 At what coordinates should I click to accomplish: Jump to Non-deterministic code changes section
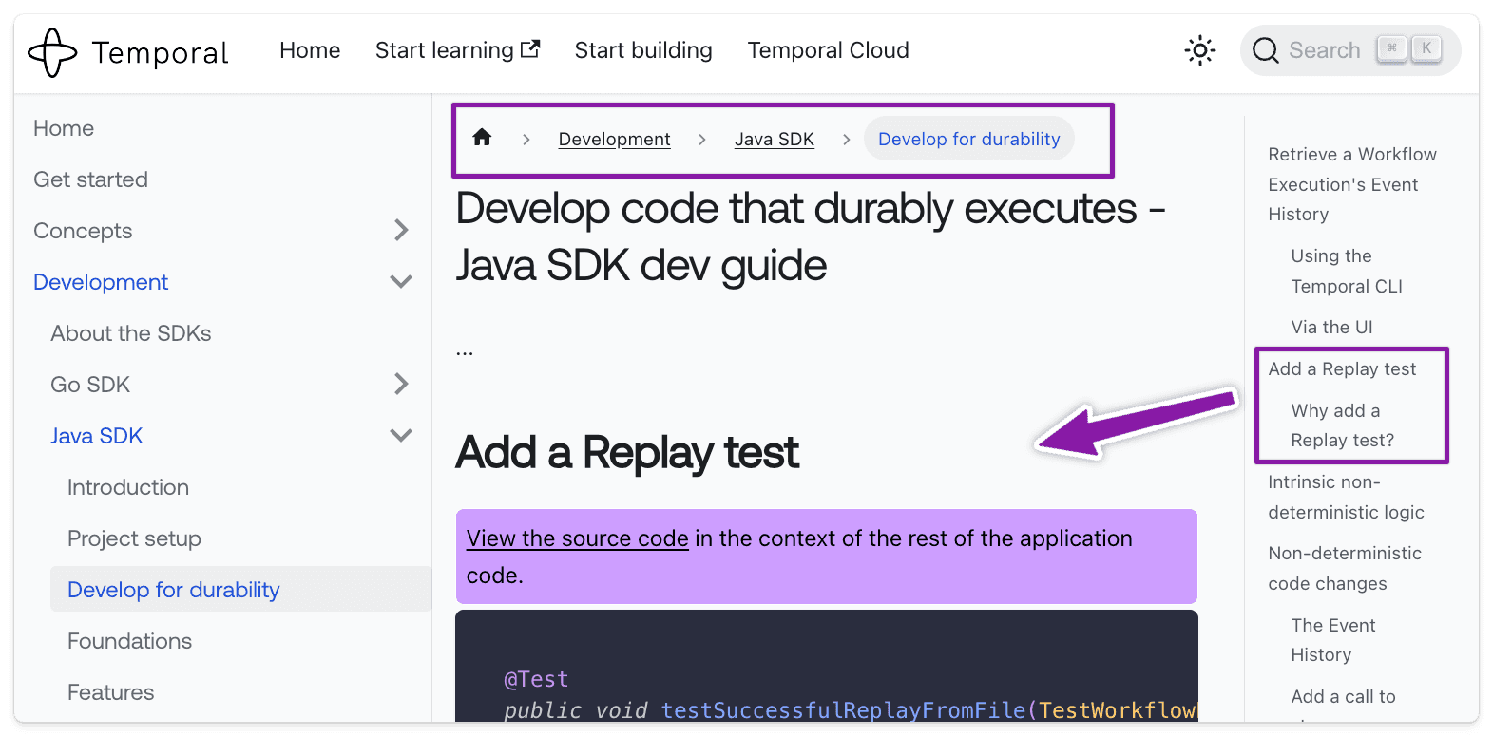pos(1345,568)
